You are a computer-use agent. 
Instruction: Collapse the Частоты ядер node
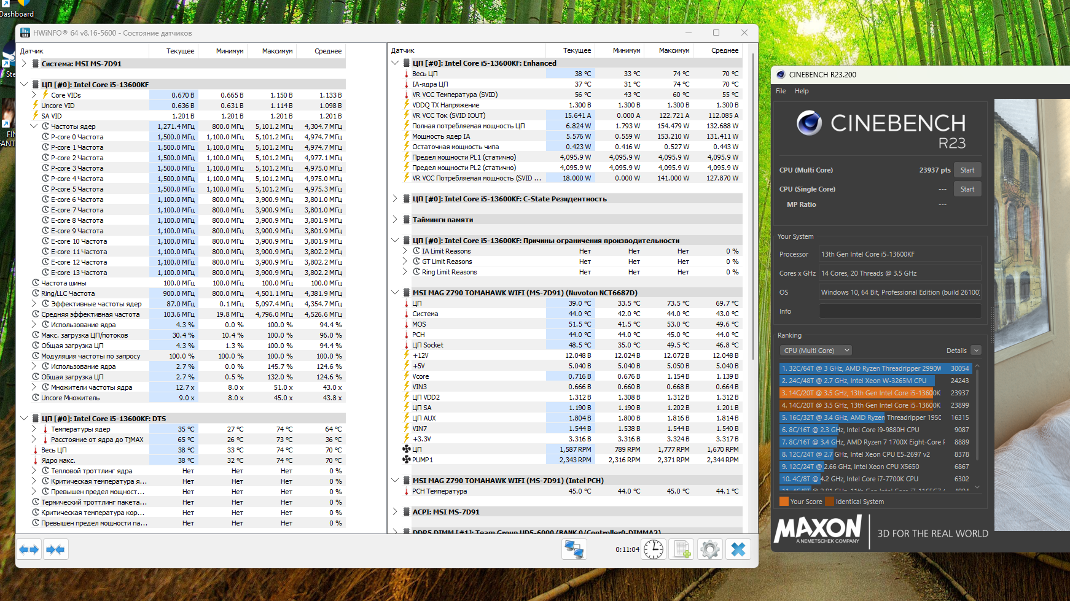click(x=34, y=126)
